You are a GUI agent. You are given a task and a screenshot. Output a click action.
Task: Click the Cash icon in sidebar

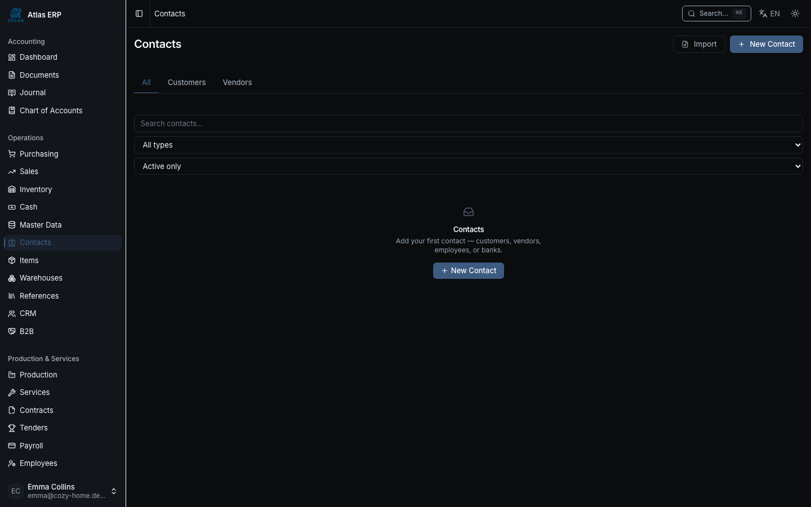[12, 207]
